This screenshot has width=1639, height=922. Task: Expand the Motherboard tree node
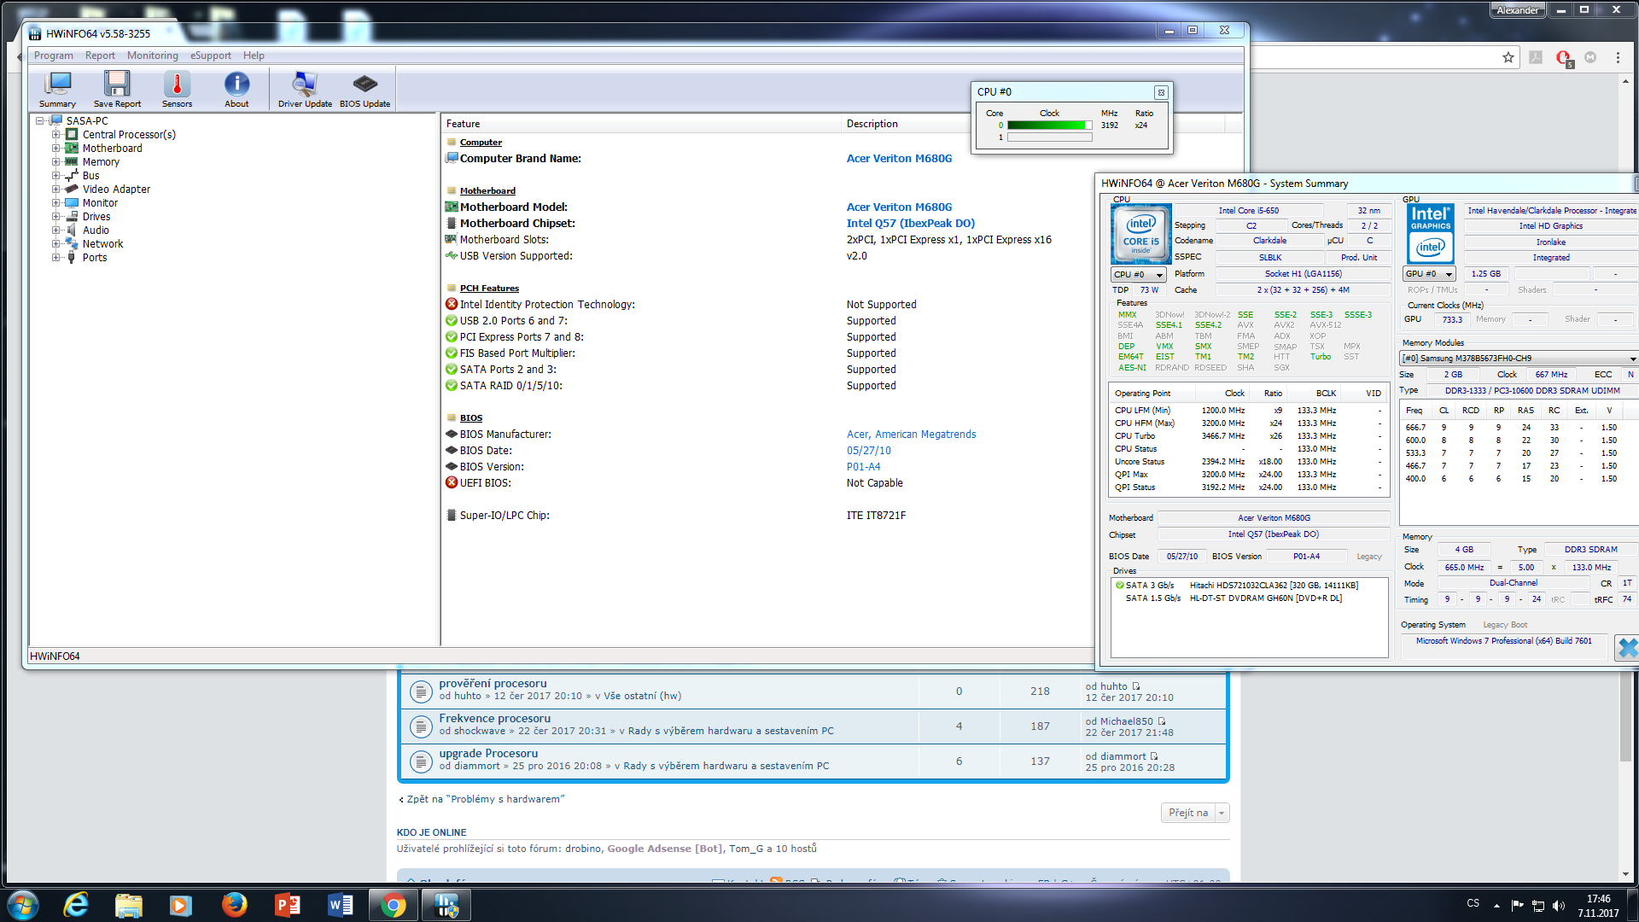click(x=55, y=149)
